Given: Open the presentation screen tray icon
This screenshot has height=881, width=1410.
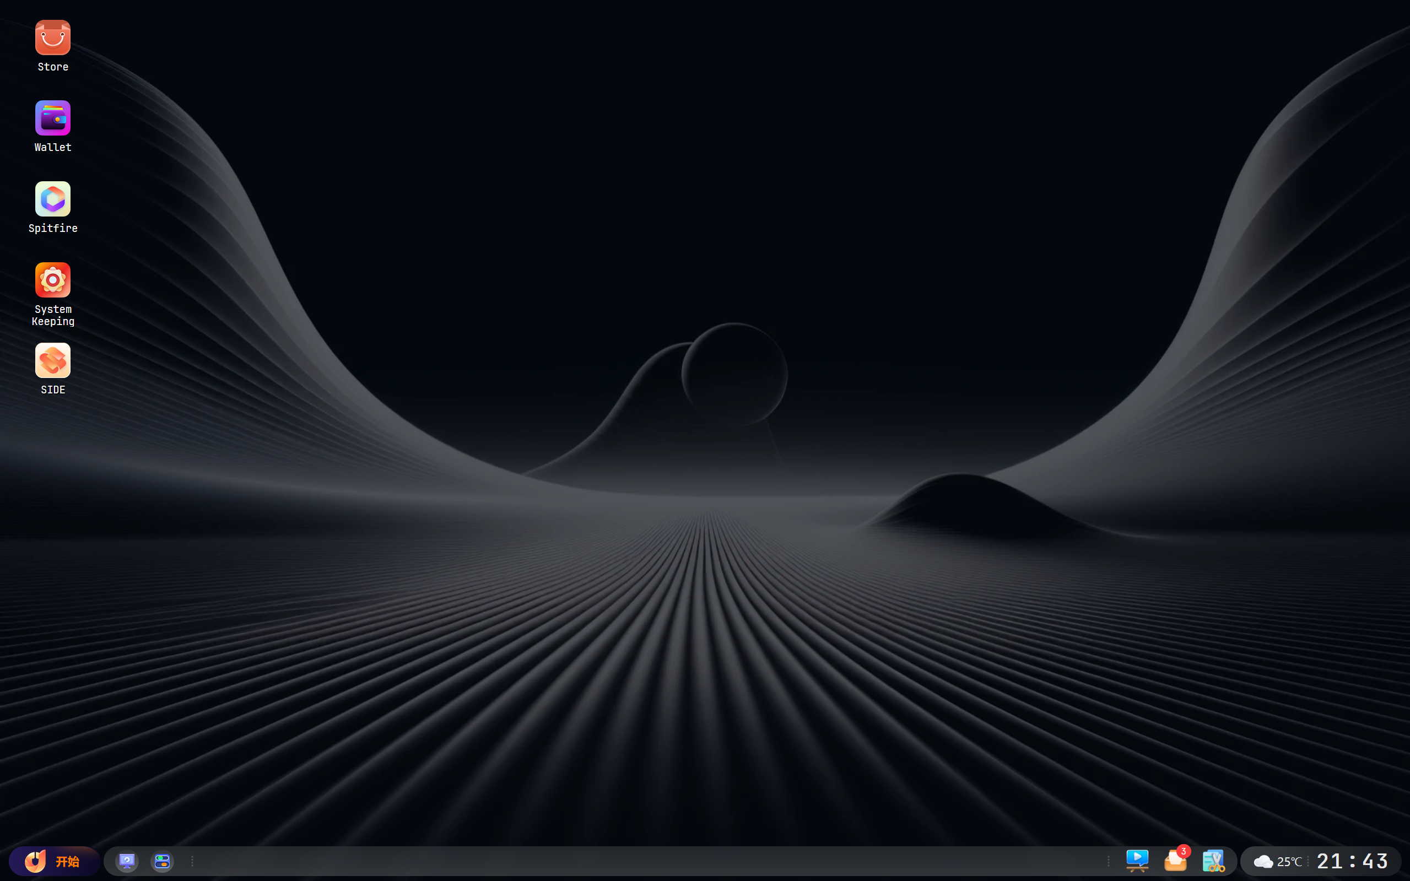Looking at the screenshot, I should click(x=1137, y=861).
